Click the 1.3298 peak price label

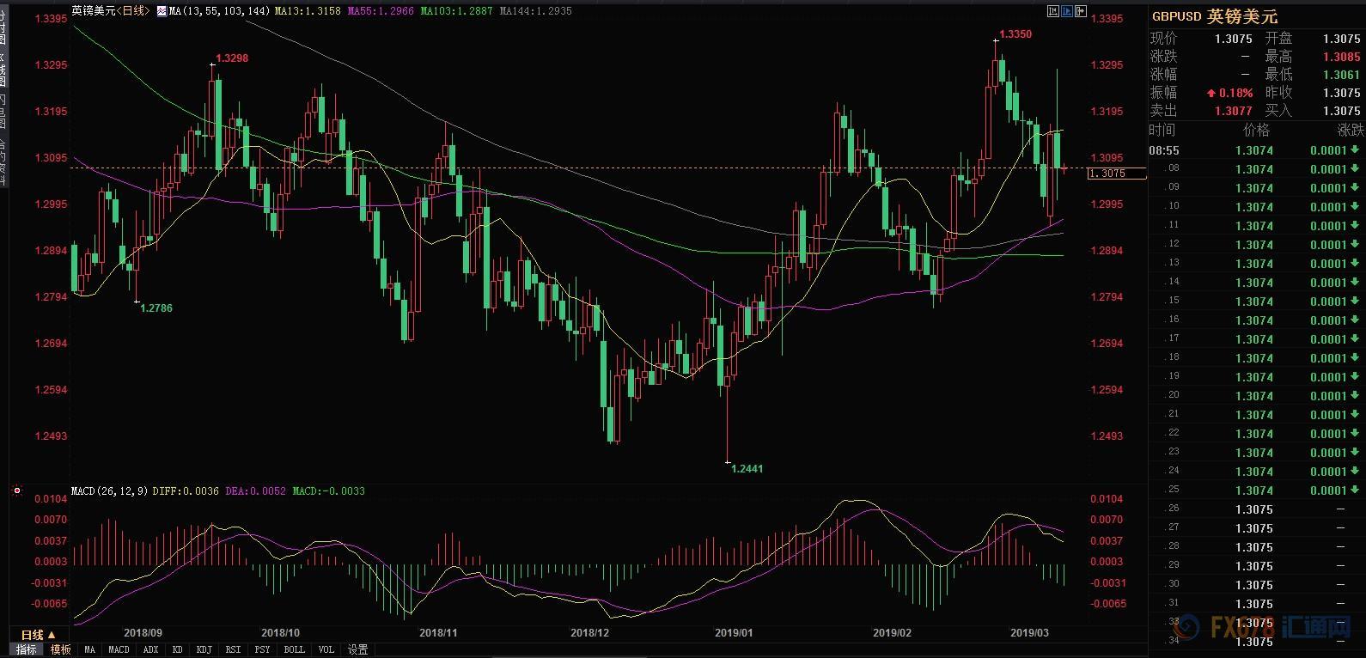pos(232,58)
